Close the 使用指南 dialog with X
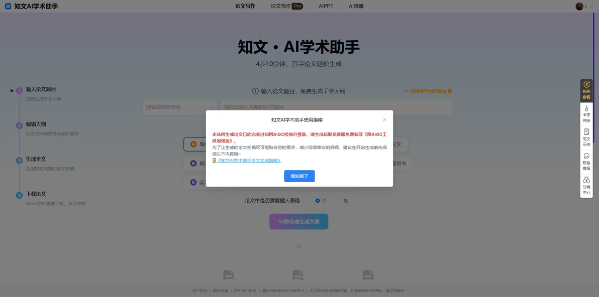Screen dimensions: 599x297 pyautogui.click(x=384, y=120)
